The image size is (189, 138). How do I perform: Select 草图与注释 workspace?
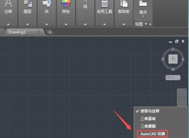(150, 111)
